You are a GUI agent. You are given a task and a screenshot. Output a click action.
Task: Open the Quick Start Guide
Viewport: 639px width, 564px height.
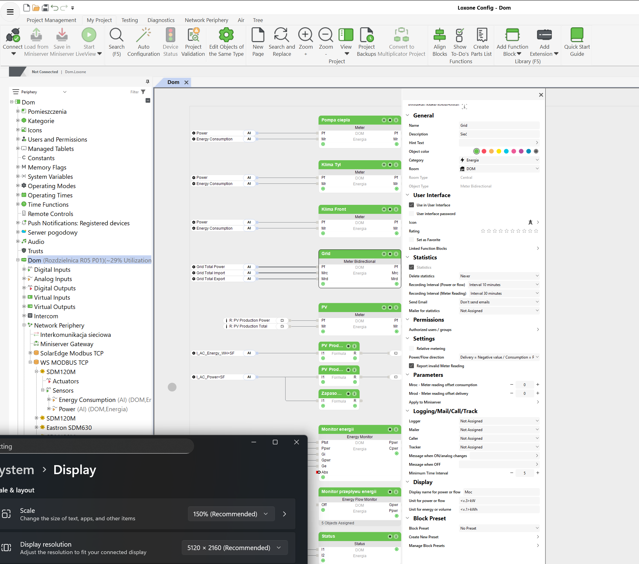coord(576,35)
